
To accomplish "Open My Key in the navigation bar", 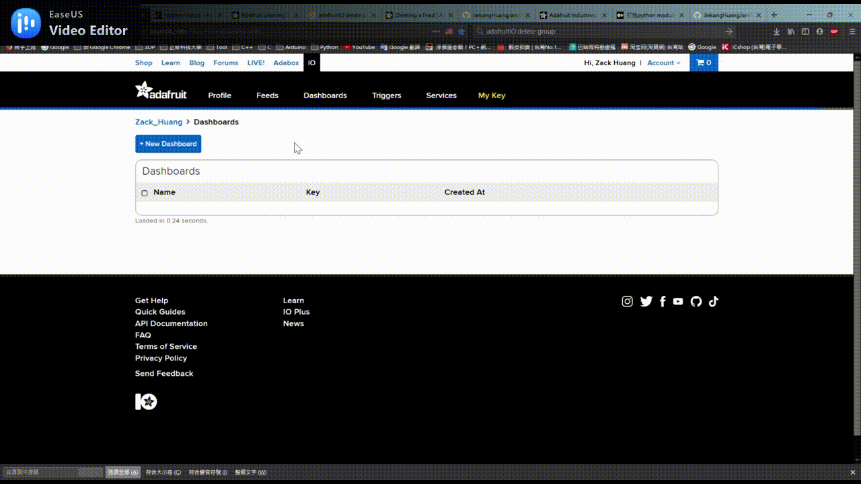I will (x=492, y=95).
